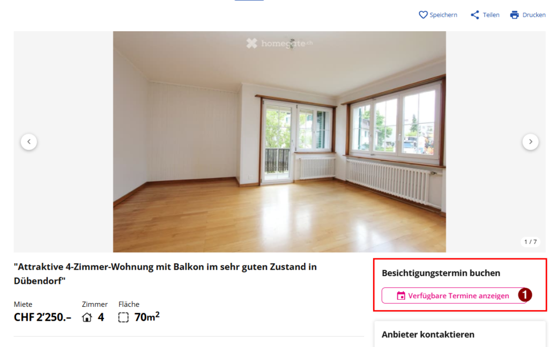This screenshot has height=347, width=549.
Task: Open the main apartment living room photo
Action: (279, 142)
